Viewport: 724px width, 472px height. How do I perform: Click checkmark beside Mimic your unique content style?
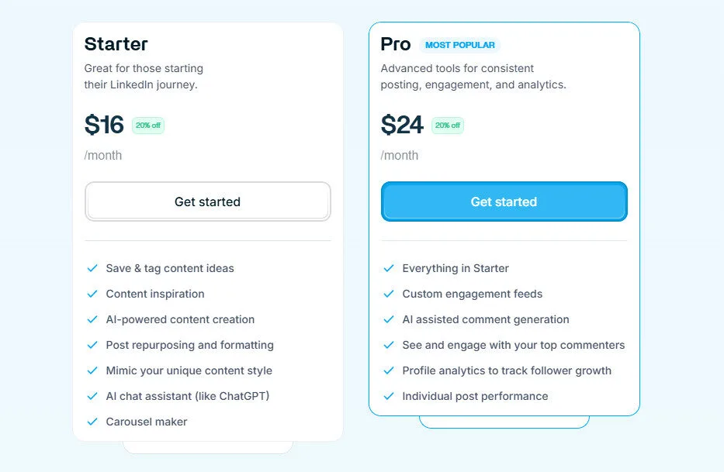point(92,370)
